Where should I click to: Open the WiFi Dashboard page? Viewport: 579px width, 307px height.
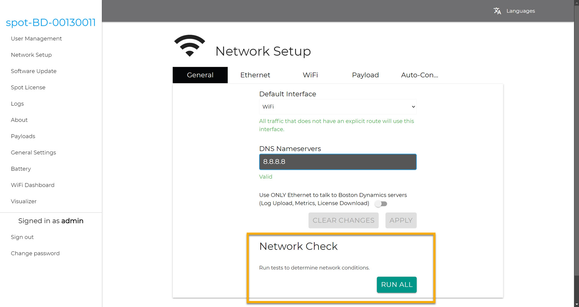pyautogui.click(x=33, y=185)
